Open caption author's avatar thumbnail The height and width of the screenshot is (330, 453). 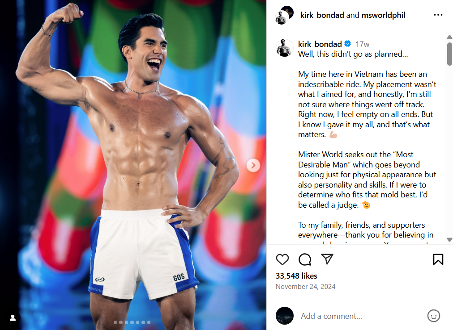click(x=284, y=48)
